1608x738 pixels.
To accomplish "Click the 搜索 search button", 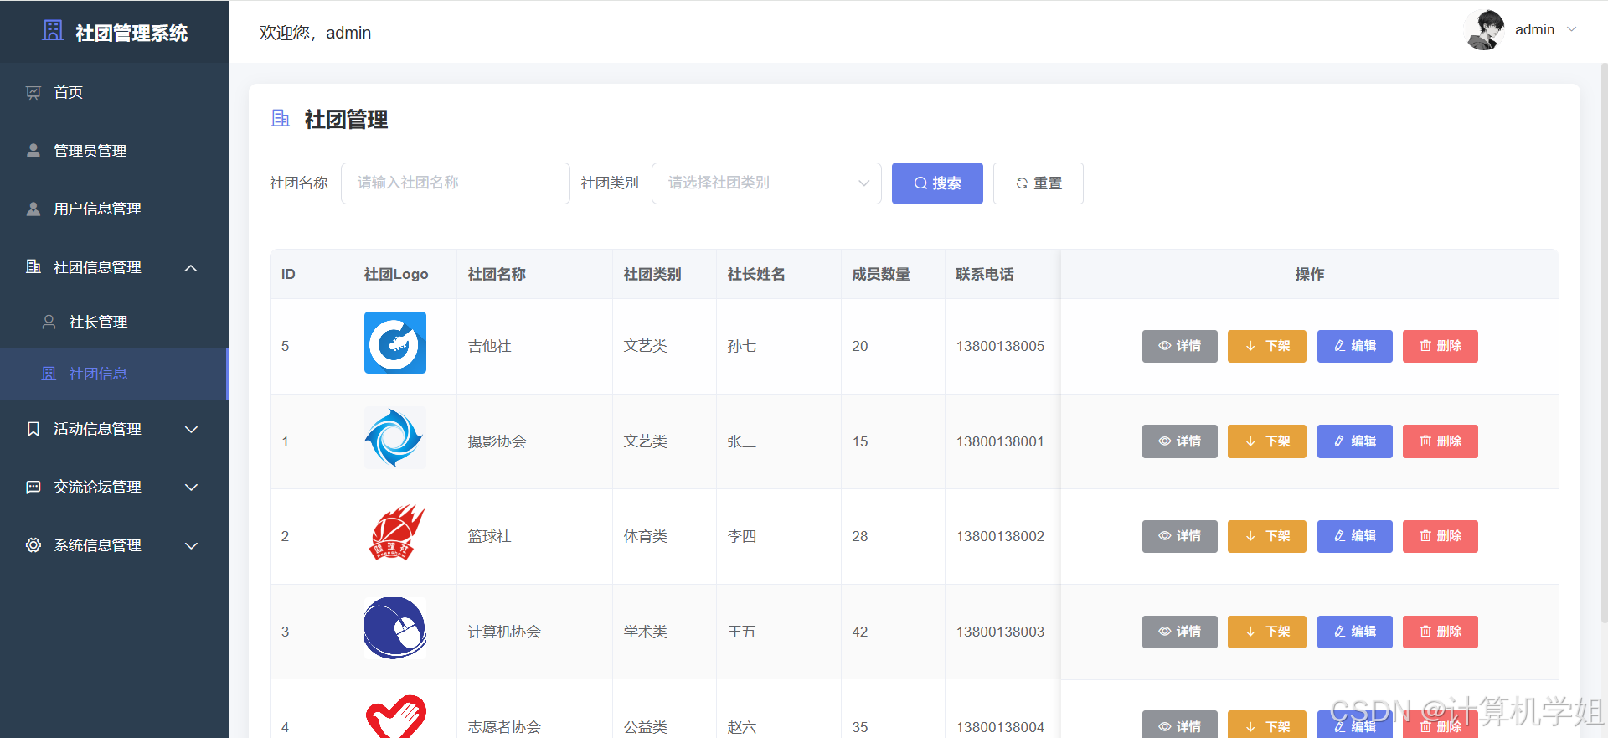I will pos(937,183).
